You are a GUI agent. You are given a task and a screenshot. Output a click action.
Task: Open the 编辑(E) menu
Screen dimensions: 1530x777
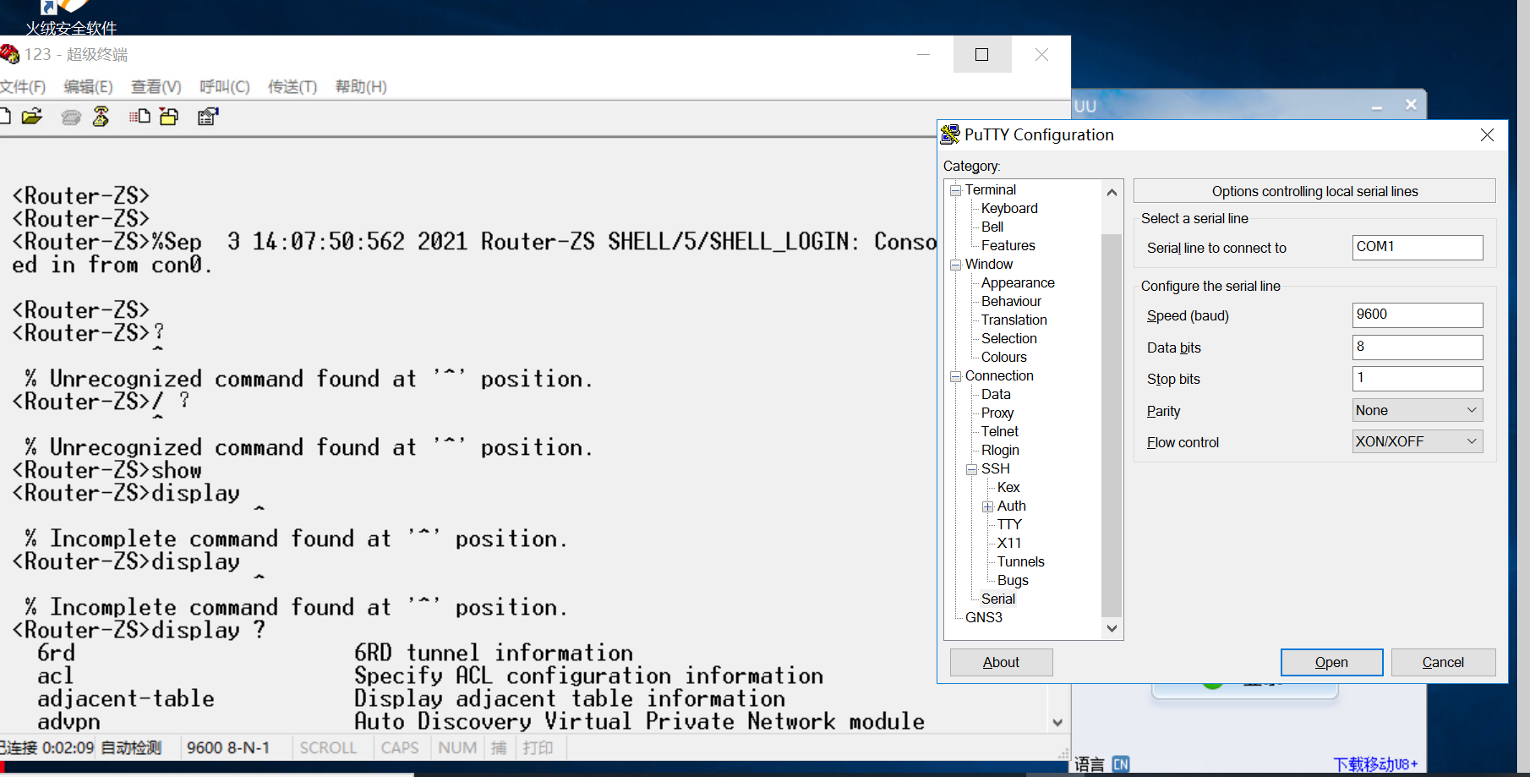click(88, 86)
